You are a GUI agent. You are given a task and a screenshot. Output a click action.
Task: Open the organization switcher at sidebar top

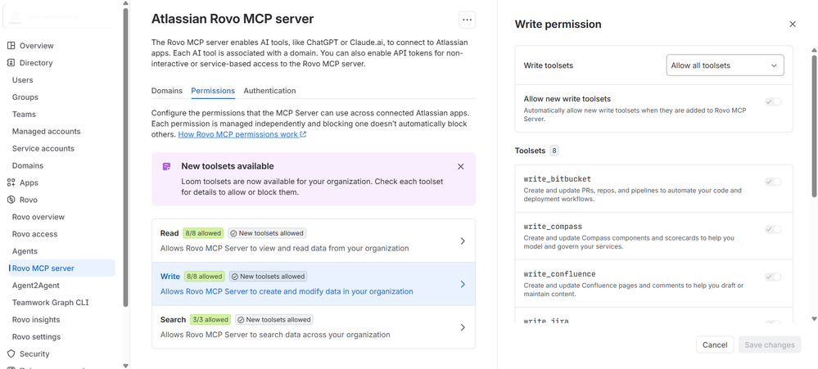pyautogui.click(x=58, y=17)
